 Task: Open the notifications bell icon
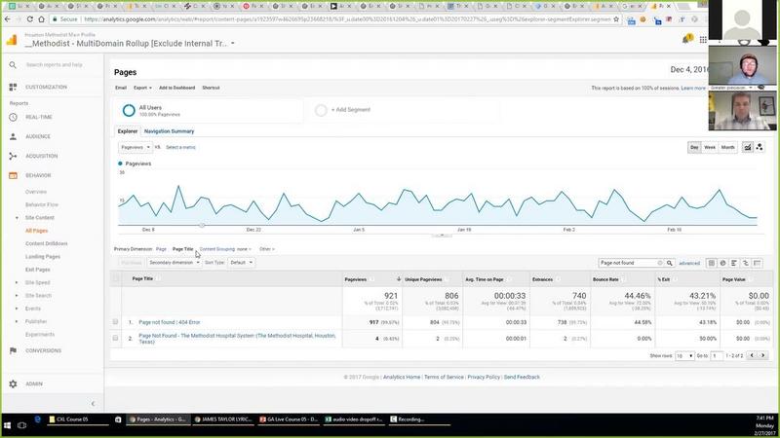coord(686,39)
